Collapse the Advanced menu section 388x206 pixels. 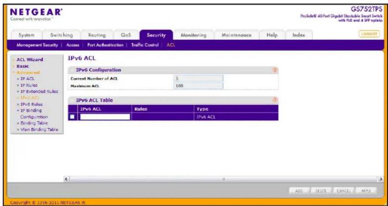28,73
